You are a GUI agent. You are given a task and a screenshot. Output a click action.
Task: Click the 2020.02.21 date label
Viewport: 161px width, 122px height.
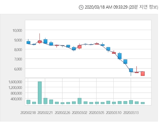[x=45, y=113]
